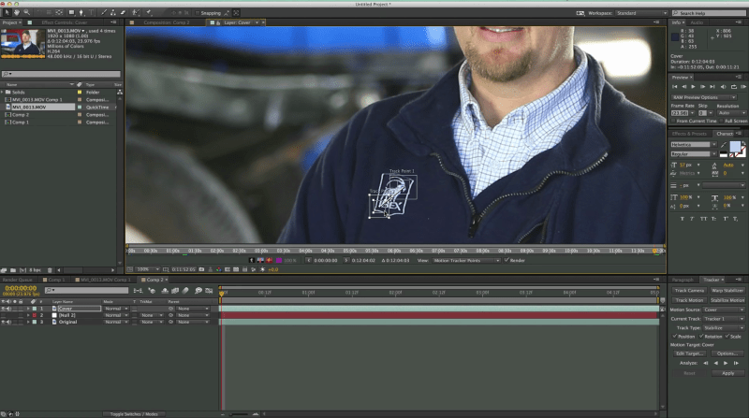Take a snapshot with camera icon
749x418 pixels.
click(x=201, y=269)
